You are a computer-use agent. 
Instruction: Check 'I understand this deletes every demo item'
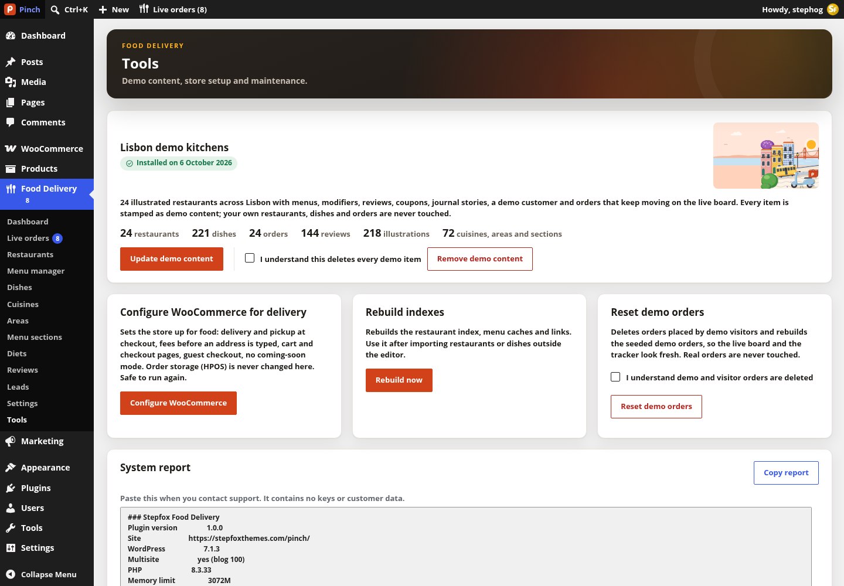point(250,258)
